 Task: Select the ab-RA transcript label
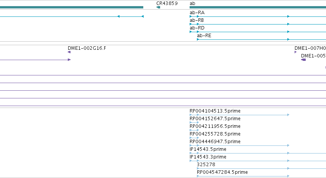pos(197,13)
